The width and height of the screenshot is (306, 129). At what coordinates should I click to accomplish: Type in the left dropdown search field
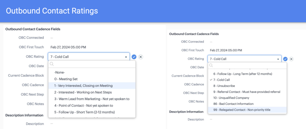coord(93,64)
